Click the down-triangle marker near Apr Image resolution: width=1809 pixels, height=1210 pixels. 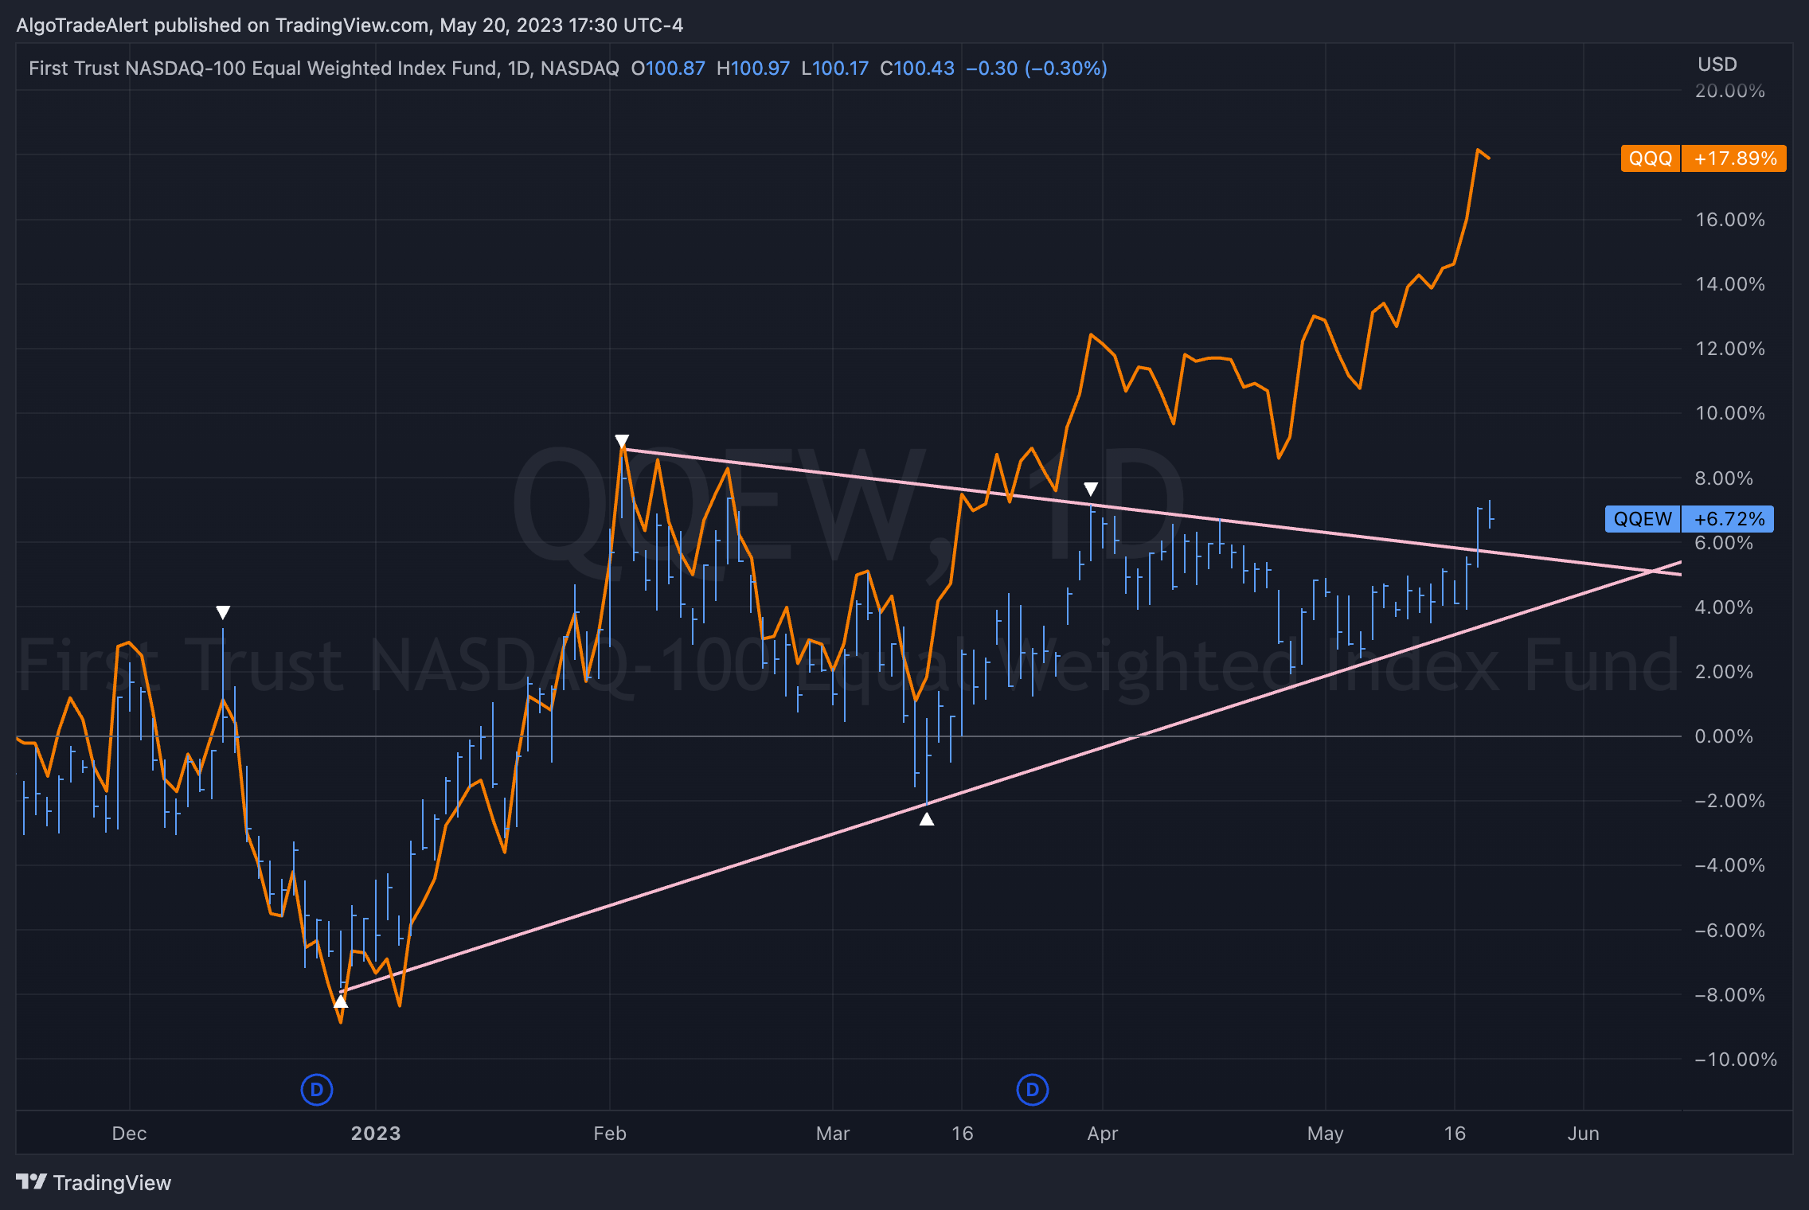[1091, 489]
